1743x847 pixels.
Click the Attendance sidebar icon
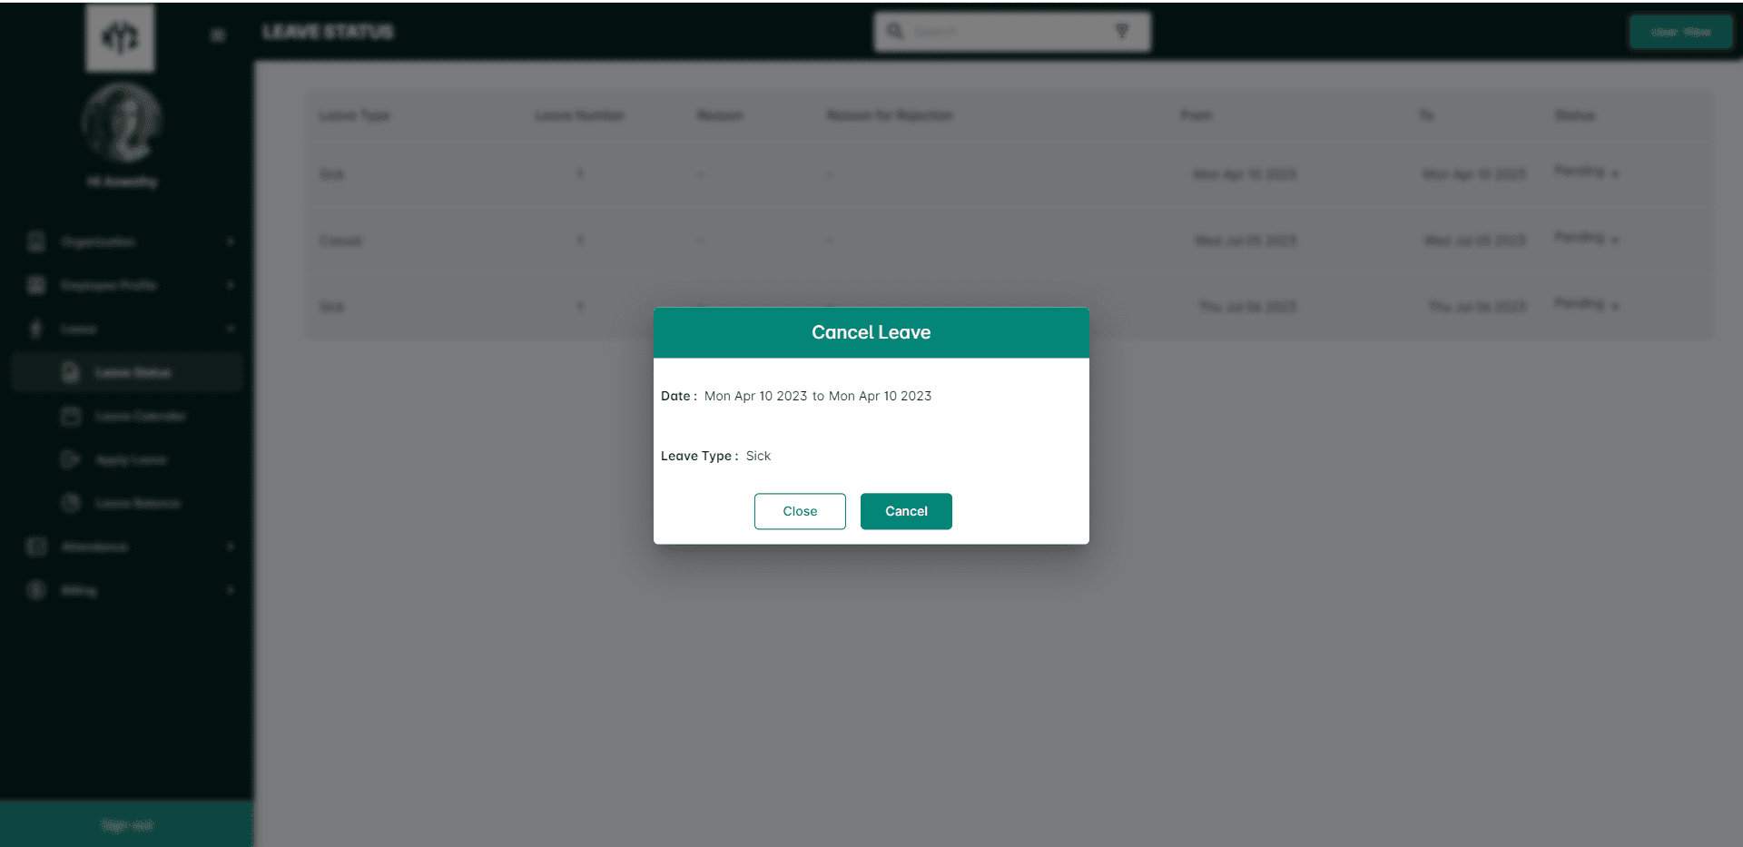click(x=36, y=547)
